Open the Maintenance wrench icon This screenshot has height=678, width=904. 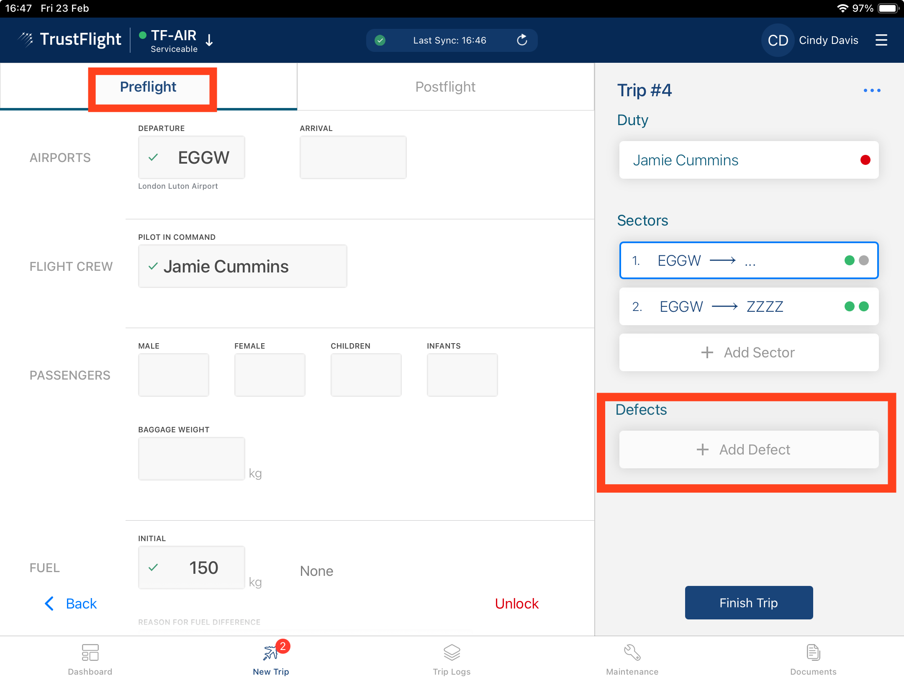point(632,652)
